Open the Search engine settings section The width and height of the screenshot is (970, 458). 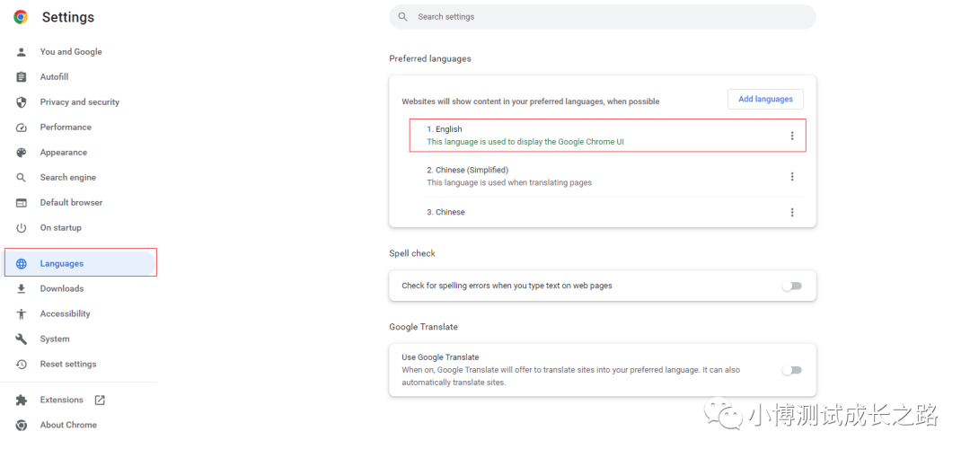67,178
